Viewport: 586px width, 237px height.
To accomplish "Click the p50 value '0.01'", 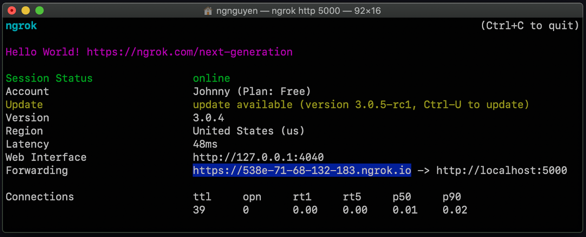I will tap(405, 210).
